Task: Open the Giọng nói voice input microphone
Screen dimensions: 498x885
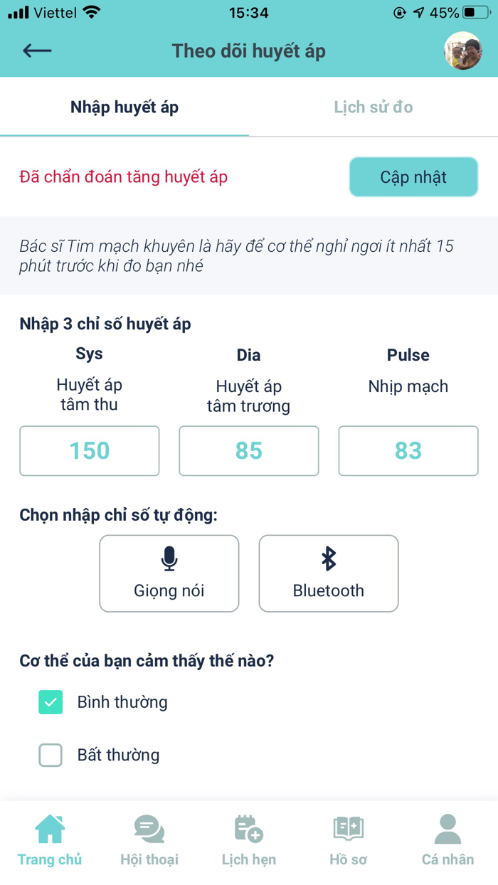Action: pyautogui.click(x=169, y=573)
